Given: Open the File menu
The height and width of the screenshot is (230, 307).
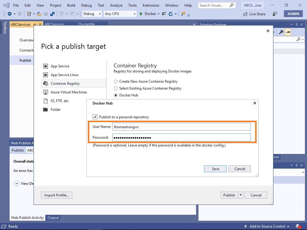Looking at the screenshot, I should [16, 5].
